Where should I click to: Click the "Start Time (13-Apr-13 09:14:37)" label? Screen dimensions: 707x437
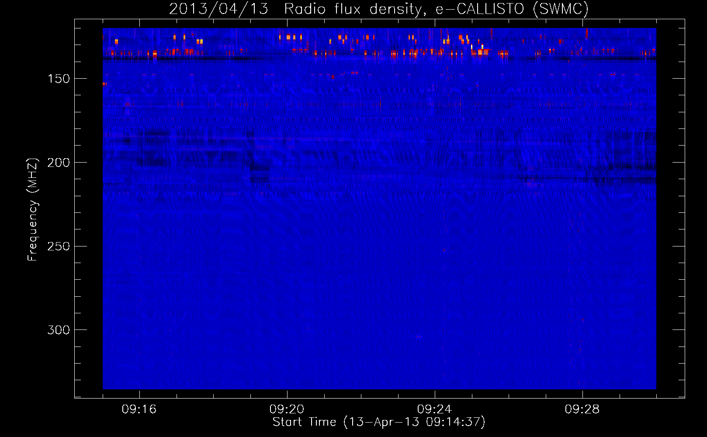pos(379,422)
